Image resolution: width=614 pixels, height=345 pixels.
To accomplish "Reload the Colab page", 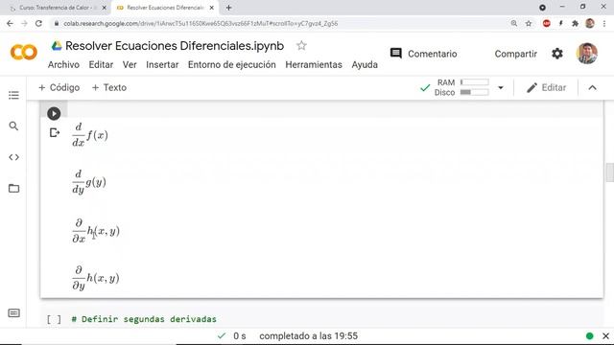I will 38,23.
